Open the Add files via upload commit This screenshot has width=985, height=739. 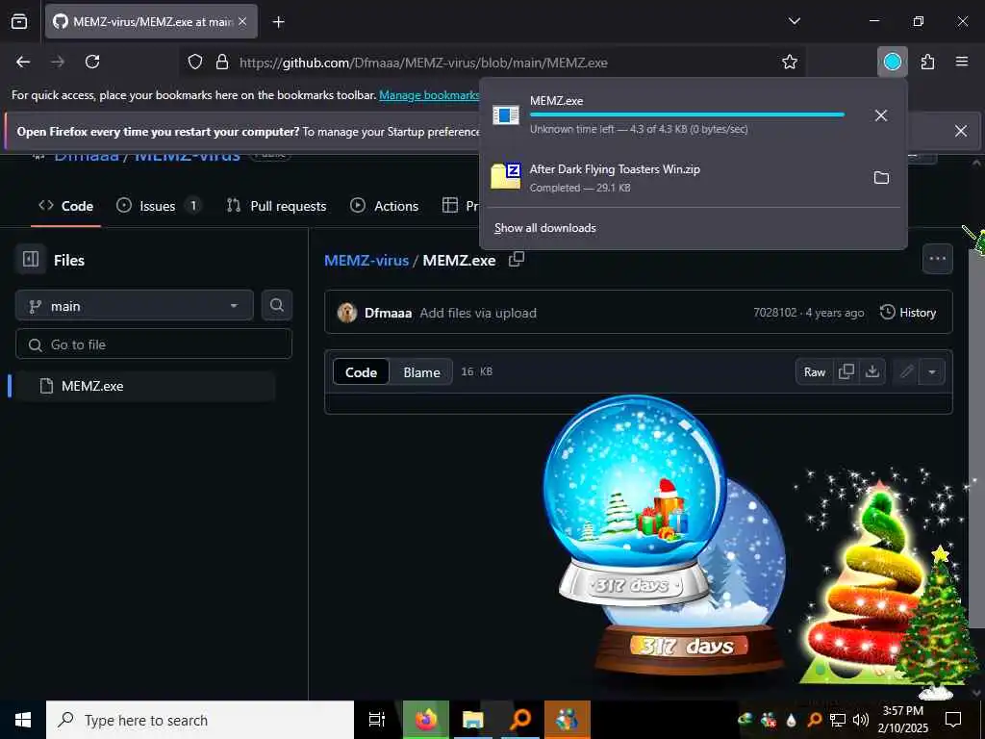point(478,313)
